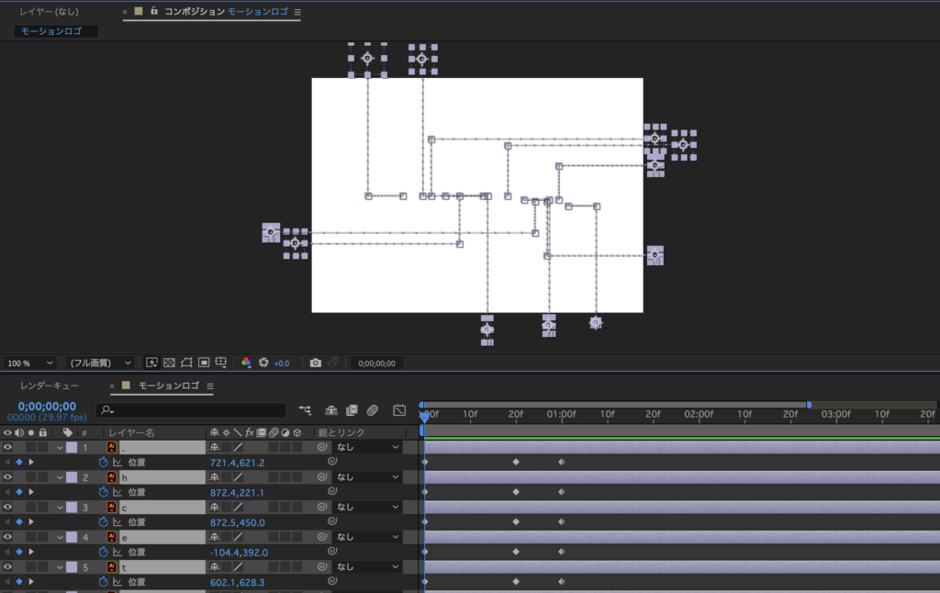Open the フル画質 resolution dropdown
Image resolution: width=940 pixels, height=593 pixels.
tap(101, 363)
